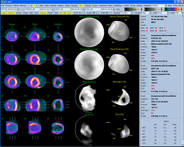
Task: Click the View RAO field
Action: pos(178,13)
